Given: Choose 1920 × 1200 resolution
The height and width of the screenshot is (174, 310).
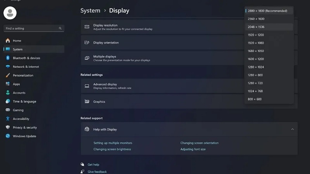Looking at the screenshot, I should [269, 35].
